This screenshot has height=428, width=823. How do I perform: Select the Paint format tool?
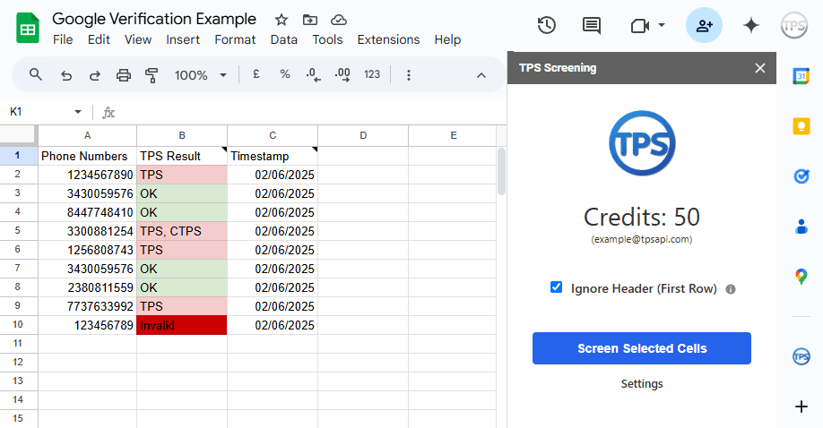point(152,75)
